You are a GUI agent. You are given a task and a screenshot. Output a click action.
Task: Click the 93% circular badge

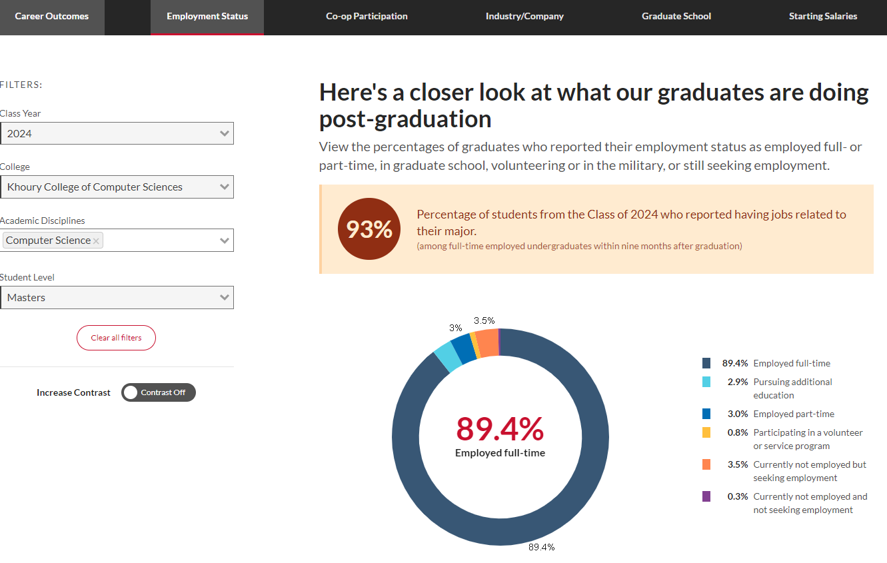369,229
